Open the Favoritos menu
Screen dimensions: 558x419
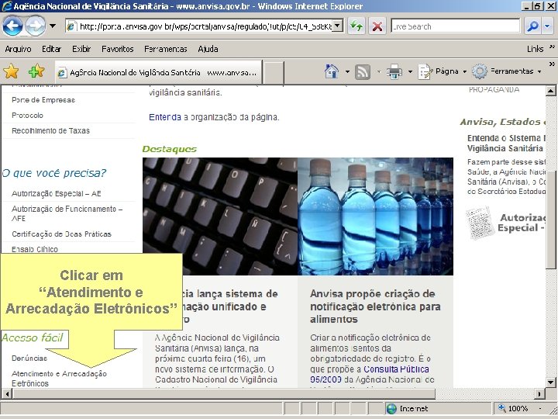[118, 49]
